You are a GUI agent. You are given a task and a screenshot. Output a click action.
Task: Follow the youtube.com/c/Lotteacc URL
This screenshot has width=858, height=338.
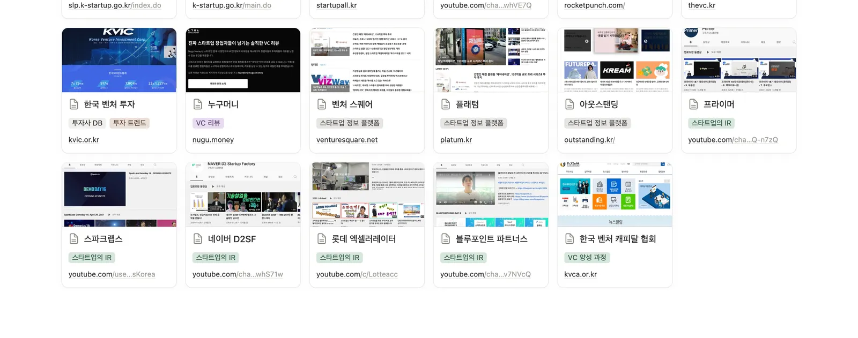(357, 274)
